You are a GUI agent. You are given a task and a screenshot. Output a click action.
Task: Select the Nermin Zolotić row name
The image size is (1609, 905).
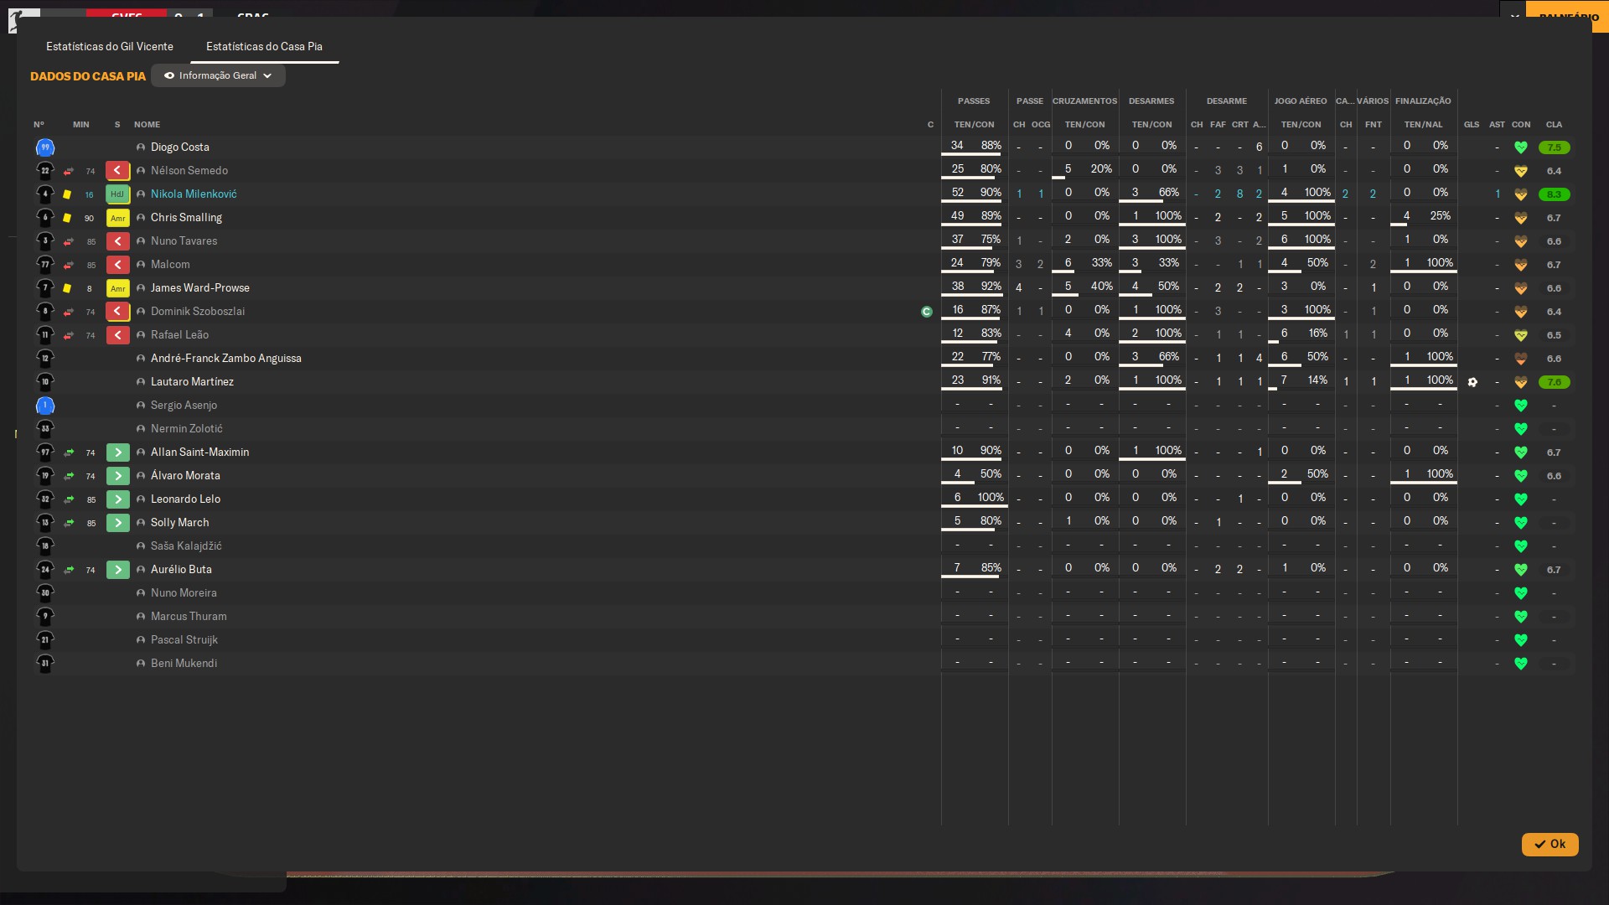[x=187, y=428]
